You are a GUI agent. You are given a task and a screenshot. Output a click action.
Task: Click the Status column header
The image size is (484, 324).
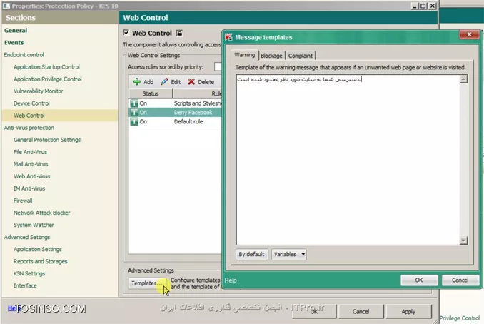point(151,93)
